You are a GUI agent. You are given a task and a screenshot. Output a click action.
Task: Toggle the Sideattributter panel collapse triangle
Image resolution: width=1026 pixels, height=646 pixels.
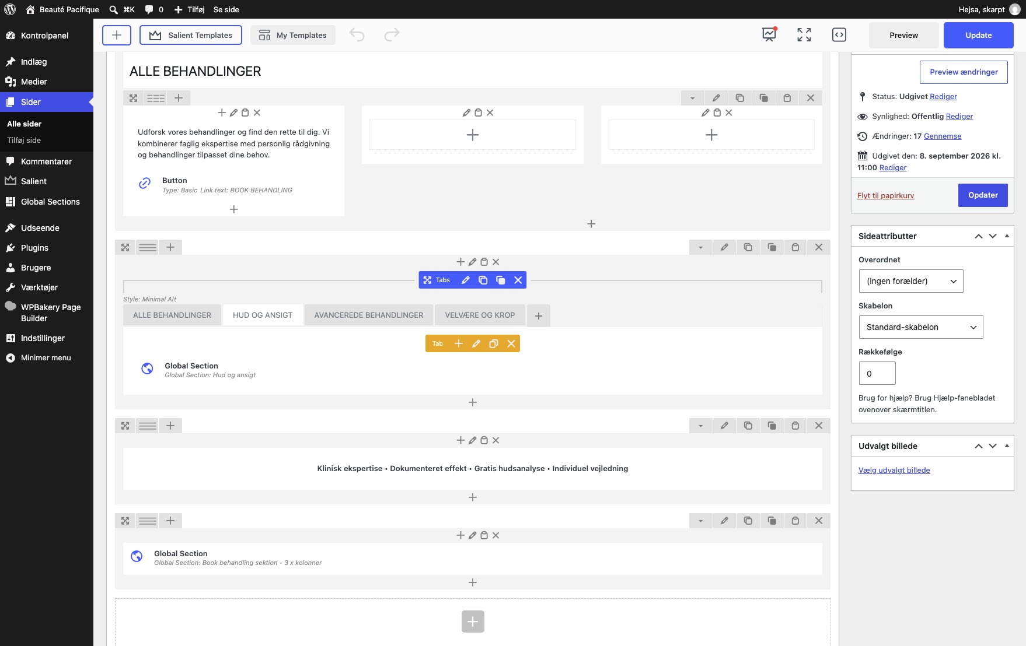click(1007, 236)
